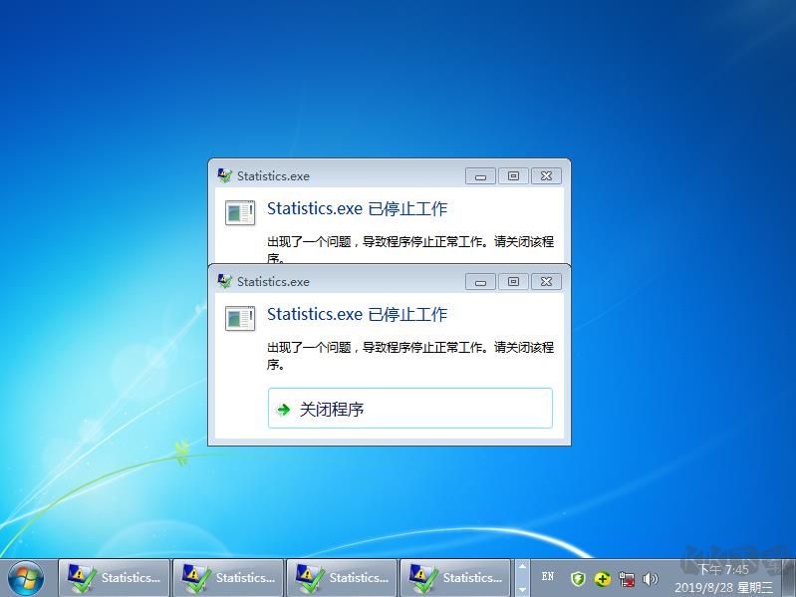
Task: Click the rear dialog title bar icon
Action: [224, 175]
